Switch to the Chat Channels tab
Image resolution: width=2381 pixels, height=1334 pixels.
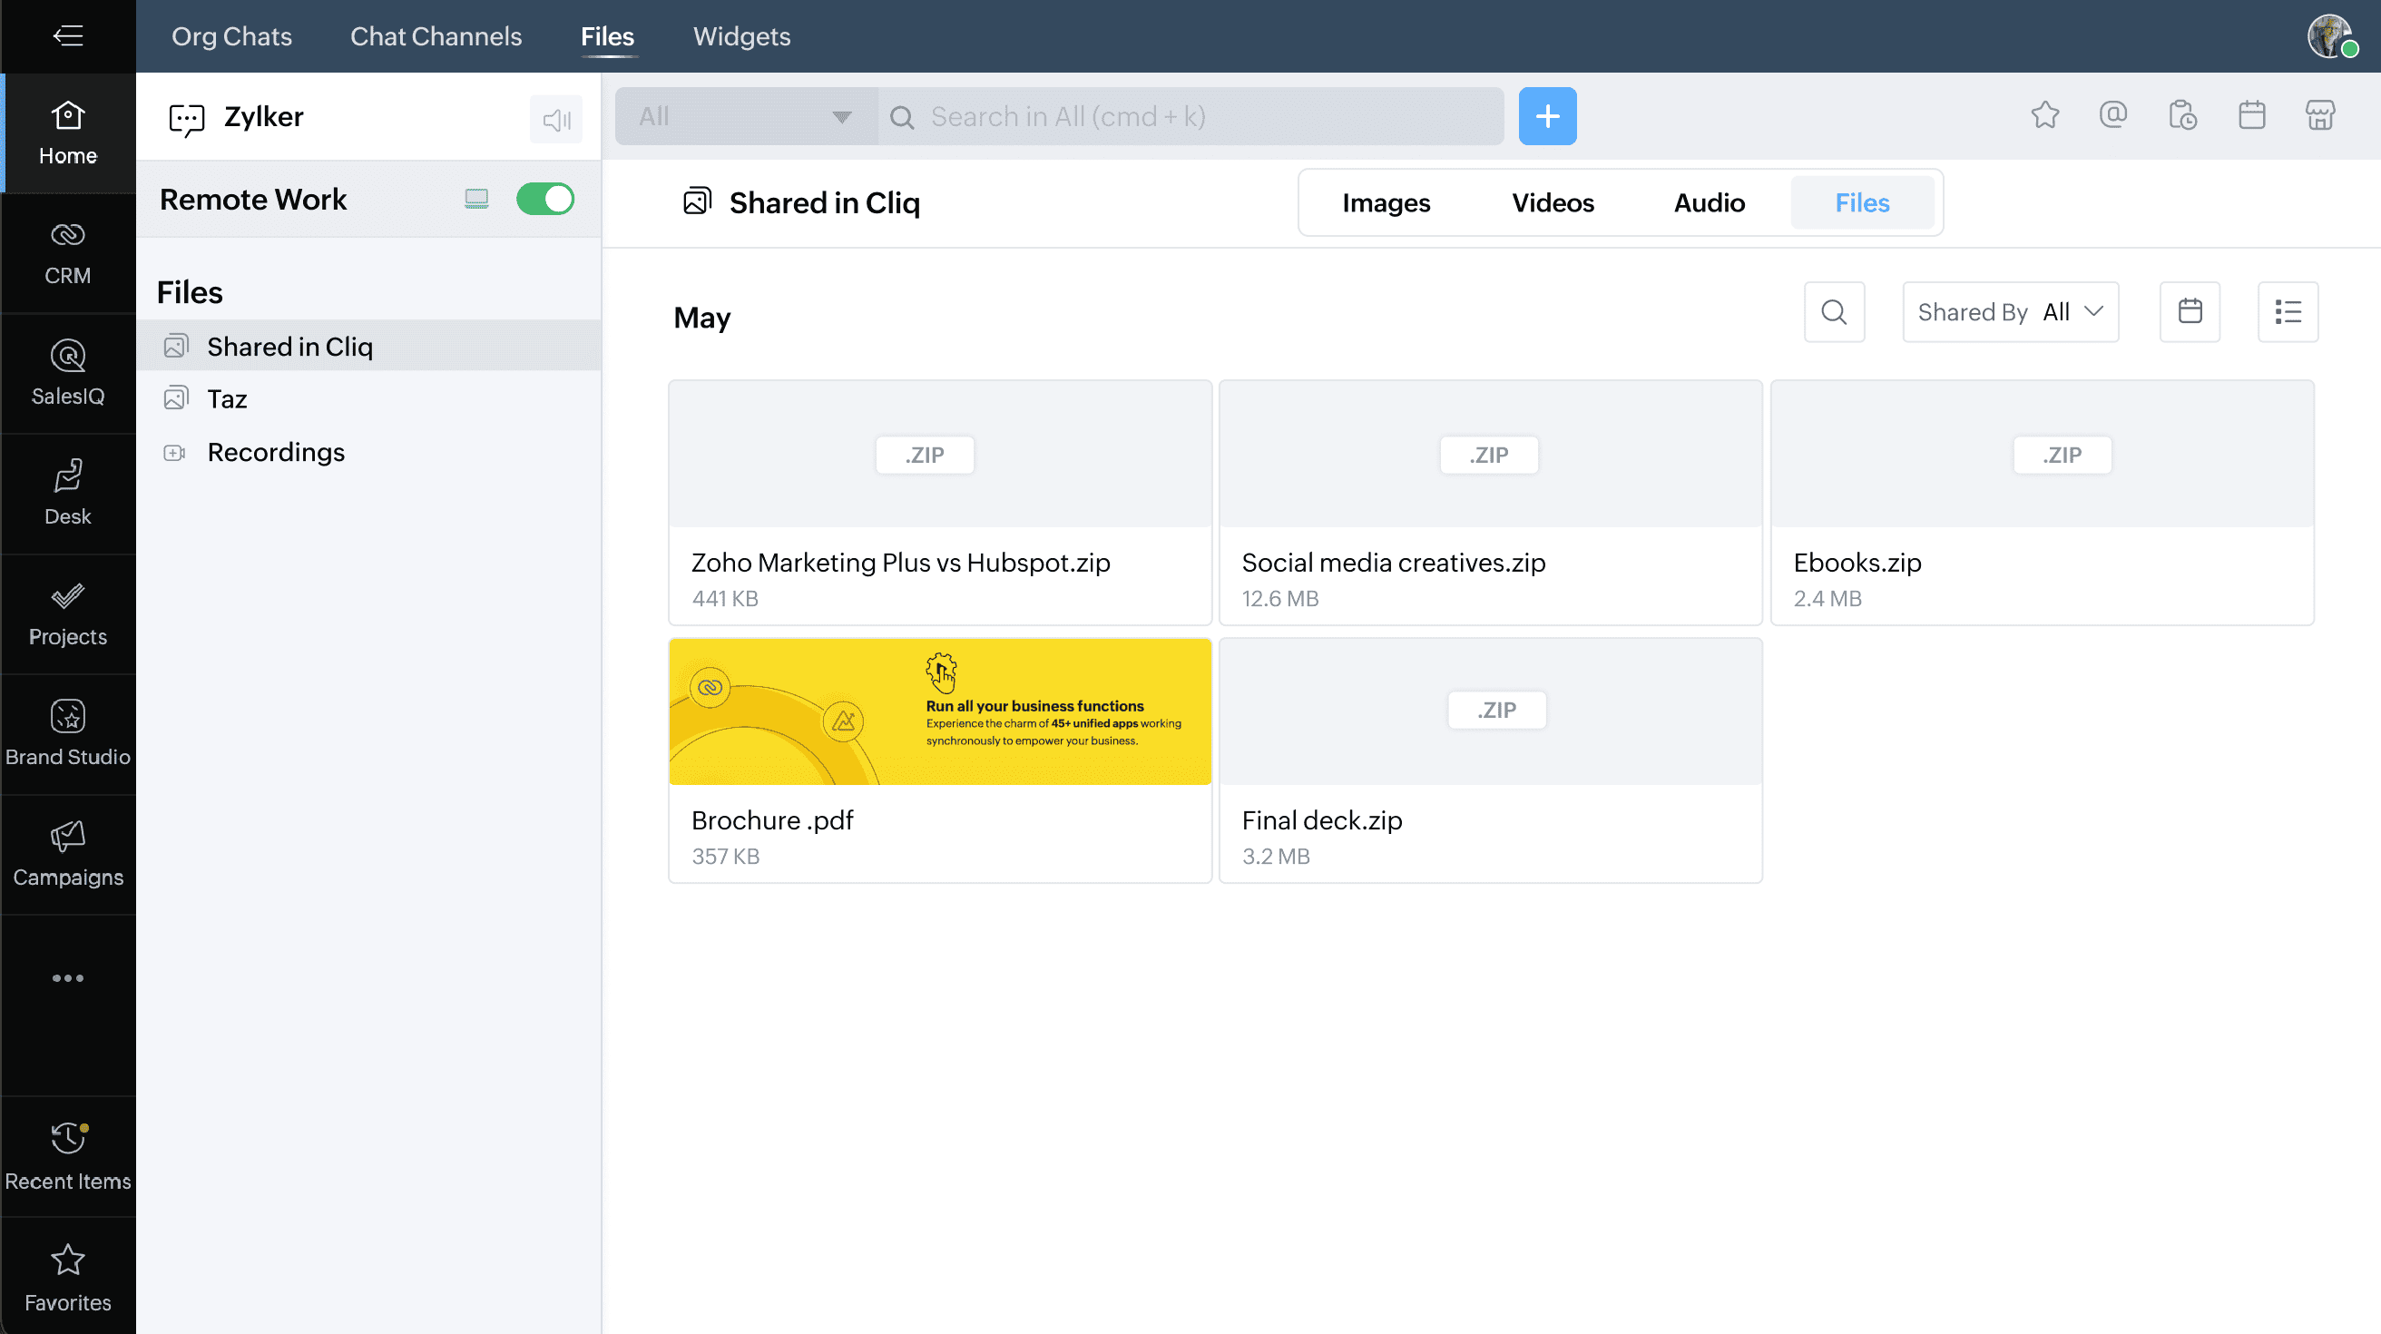436,36
